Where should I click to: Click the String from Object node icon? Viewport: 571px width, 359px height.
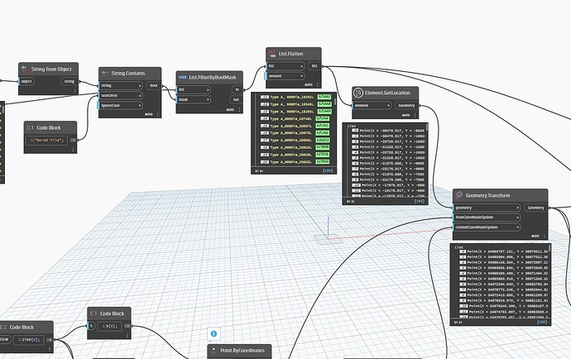tap(25, 69)
